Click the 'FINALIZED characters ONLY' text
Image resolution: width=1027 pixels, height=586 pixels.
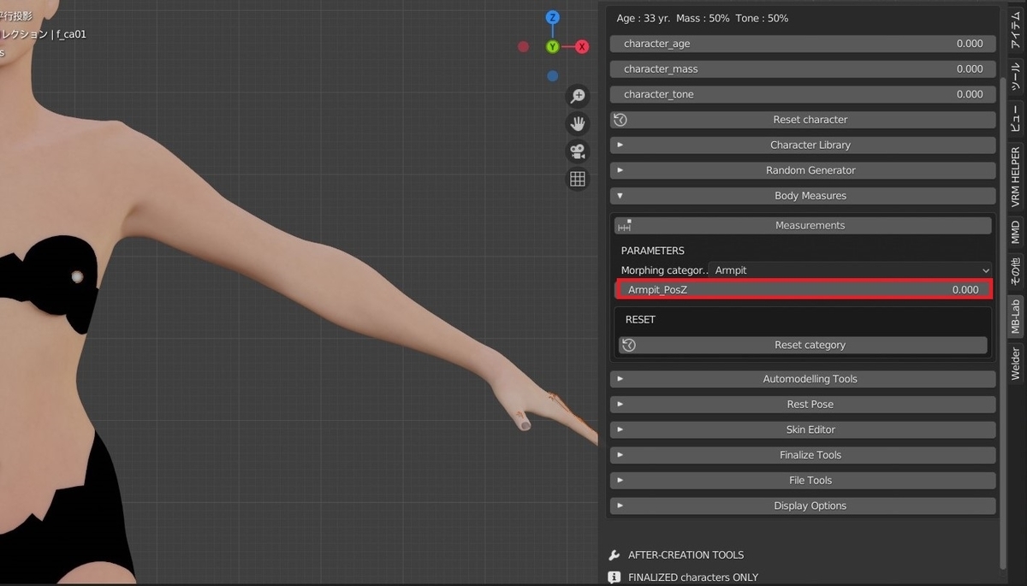coord(693,577)
